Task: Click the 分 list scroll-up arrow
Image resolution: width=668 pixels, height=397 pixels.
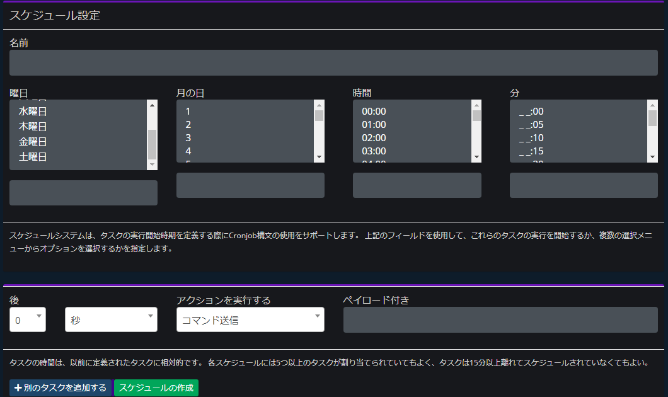Action: pos(653,105)
